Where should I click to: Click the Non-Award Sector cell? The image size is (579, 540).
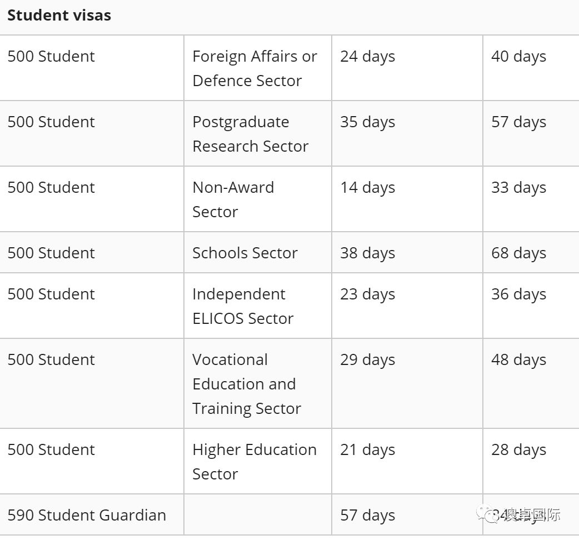pyautogui.click(x=233, y=199)
